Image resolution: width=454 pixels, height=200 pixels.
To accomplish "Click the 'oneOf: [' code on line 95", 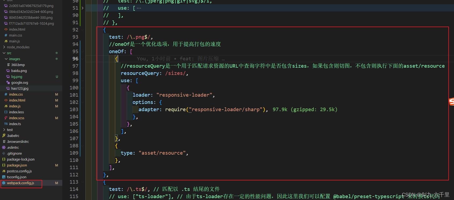I will coord(121,51).
